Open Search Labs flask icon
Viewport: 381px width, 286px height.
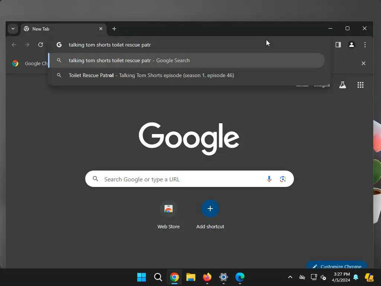342,85
